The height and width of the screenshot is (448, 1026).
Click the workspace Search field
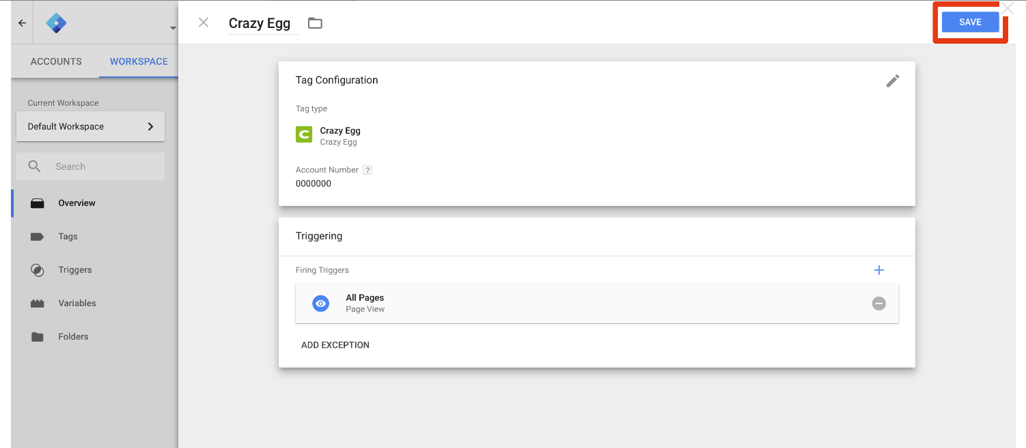pos(90,166)
